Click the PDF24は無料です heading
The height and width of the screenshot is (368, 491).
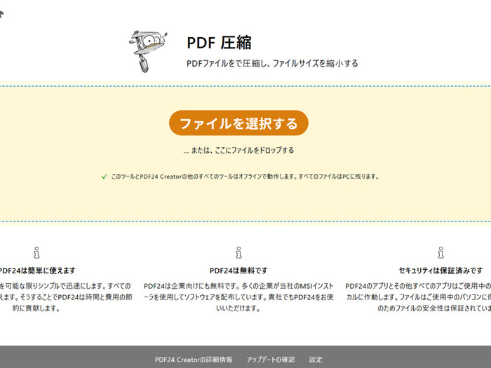(x=238, y=271)
